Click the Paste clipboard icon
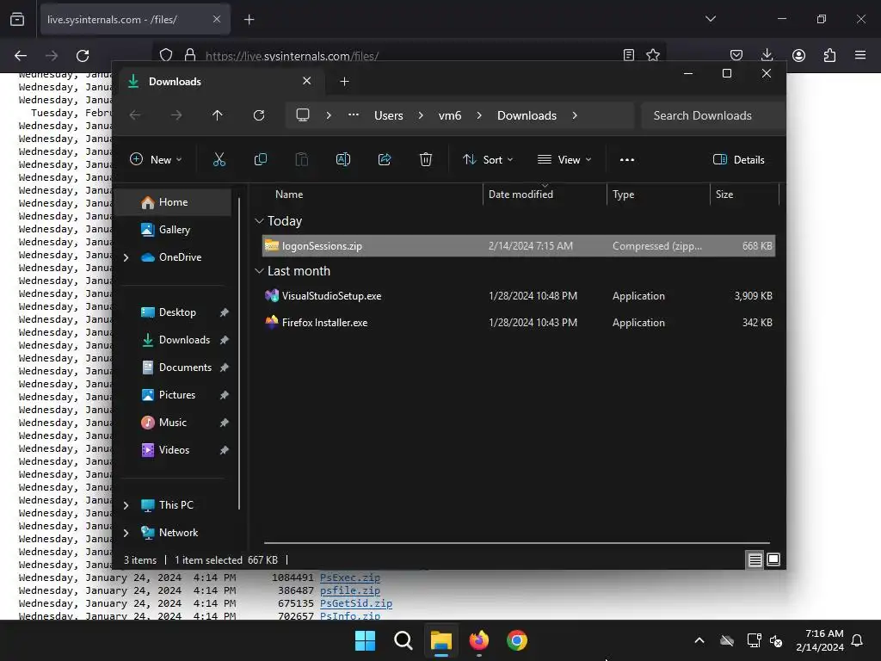This screenshot has height=661, width=881. point(302,159)
